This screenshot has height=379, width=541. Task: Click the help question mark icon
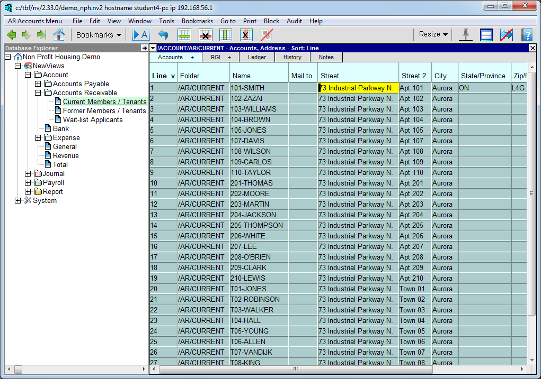[526, 35]
